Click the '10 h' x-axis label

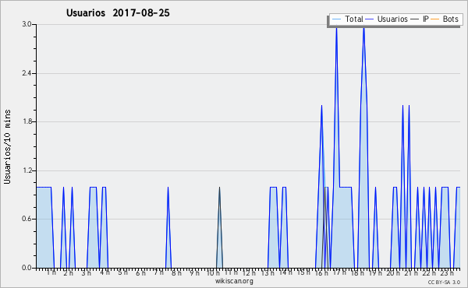click(x=213, y=272)
